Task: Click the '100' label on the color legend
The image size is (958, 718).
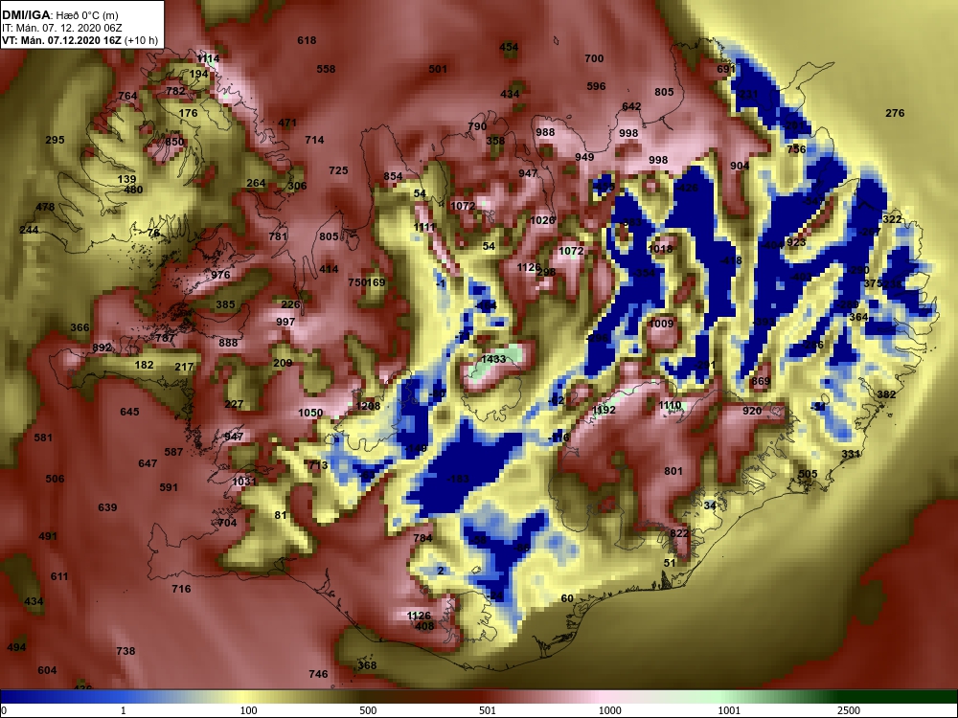Action: click(x=249, y=710)
